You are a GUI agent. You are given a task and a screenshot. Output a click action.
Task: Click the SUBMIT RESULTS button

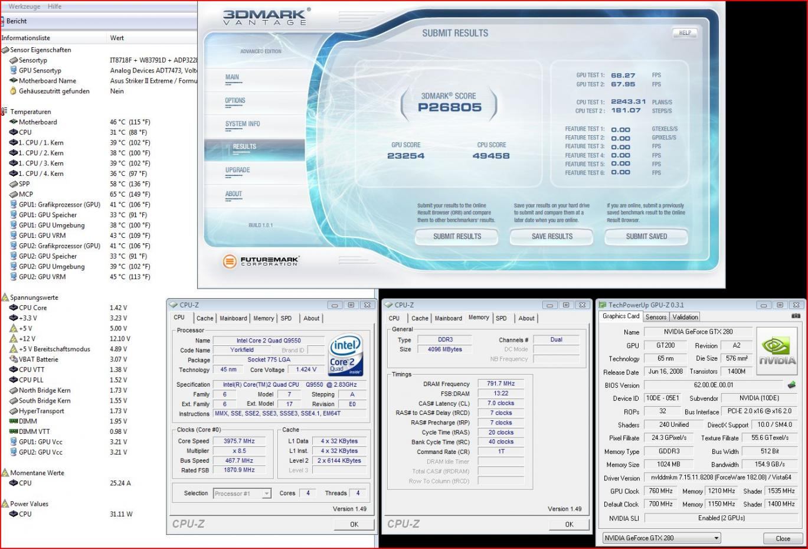pos(457,236)
